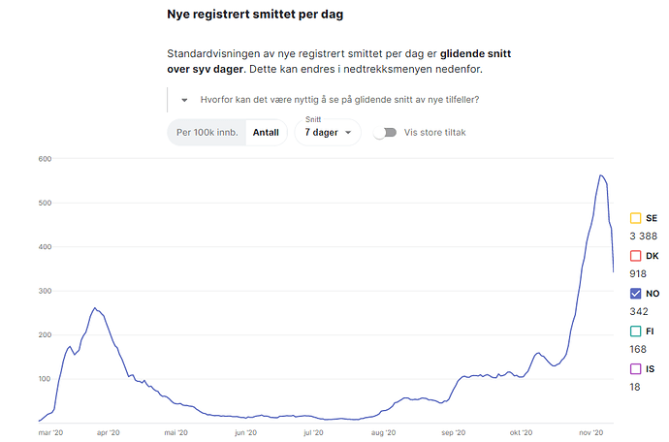
Task: Click the 'FI' legend label
Action: tap(650, 331)
